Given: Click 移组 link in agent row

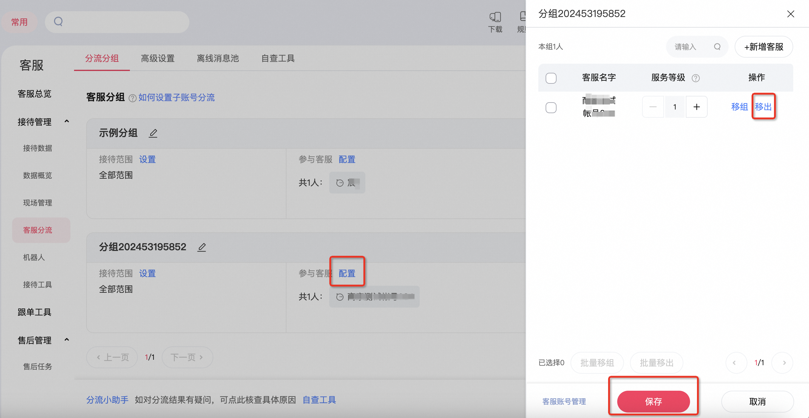Looking at the screenshot, I should pos(739,107).
